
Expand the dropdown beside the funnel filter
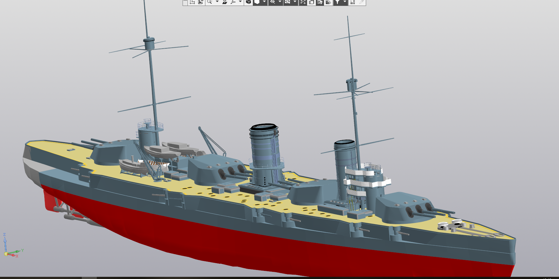(345, 2)
